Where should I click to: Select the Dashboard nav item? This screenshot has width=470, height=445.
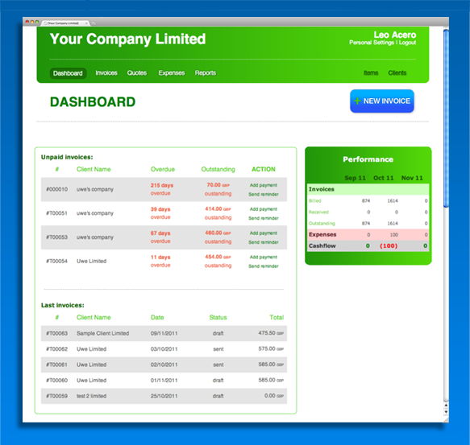pyautogui.click(x=68, y=73)
